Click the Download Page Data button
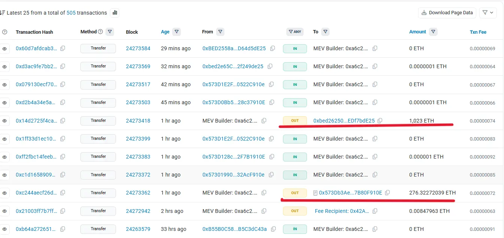Screen dimensions: 504x238 coord(447,12)
